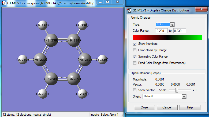Edit the Color Range maximum field 0.239

tap(180, 31)
